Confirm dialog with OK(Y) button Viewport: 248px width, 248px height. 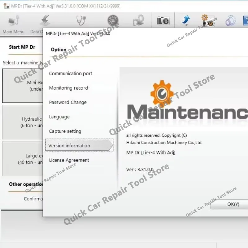click(x=229, y=204)
